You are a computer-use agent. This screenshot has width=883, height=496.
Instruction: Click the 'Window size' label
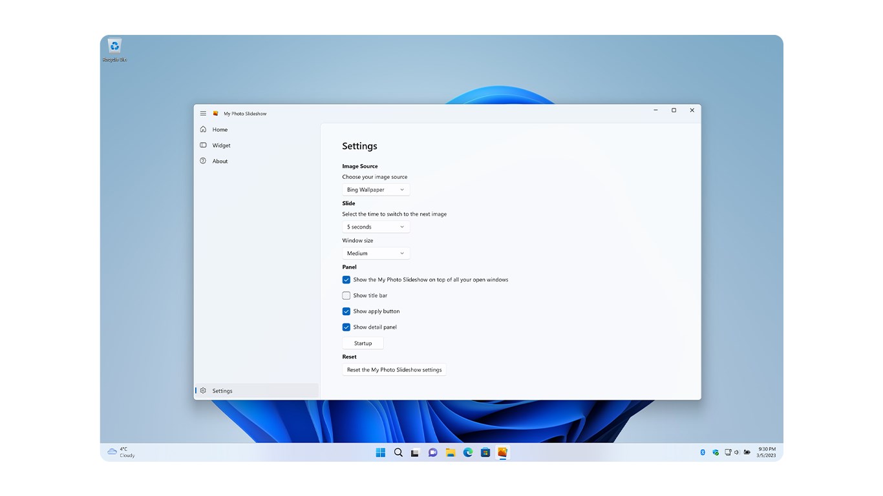point(357,240)
